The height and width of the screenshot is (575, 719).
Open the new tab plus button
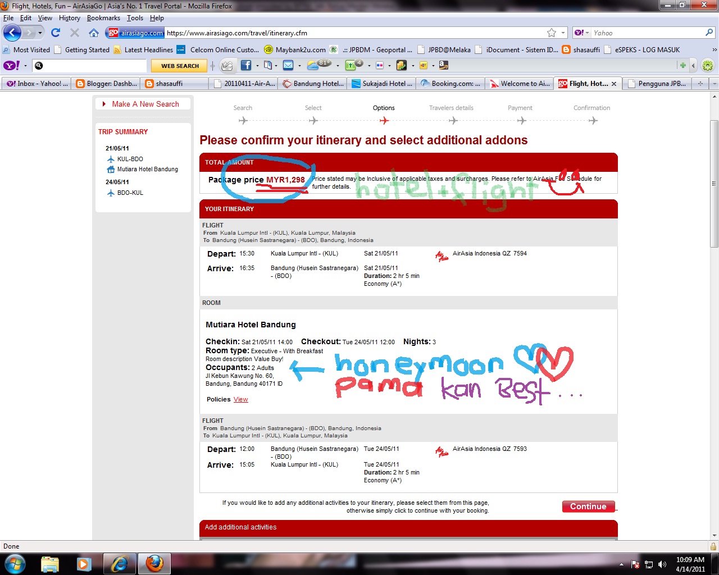(x=700, y=83)
